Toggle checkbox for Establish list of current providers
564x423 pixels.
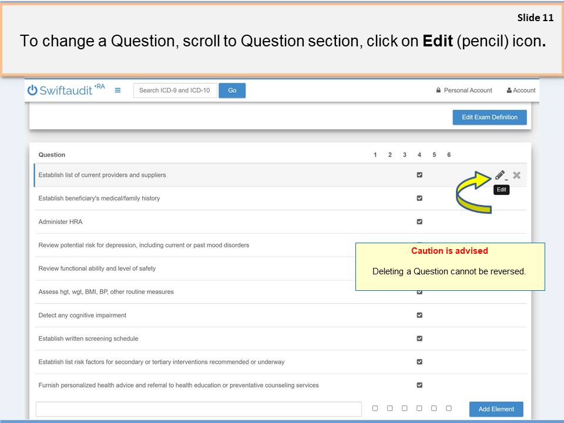(419, 174)
